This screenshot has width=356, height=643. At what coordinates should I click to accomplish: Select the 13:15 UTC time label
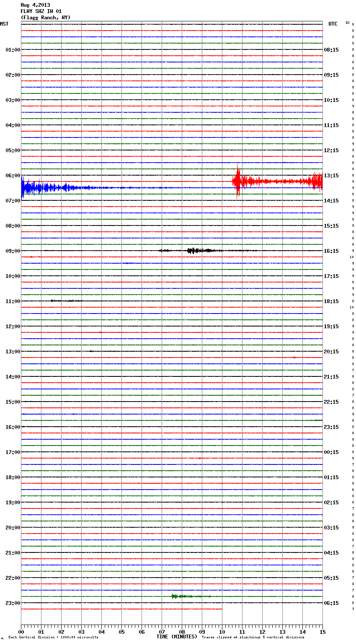(x=331, y=176)
